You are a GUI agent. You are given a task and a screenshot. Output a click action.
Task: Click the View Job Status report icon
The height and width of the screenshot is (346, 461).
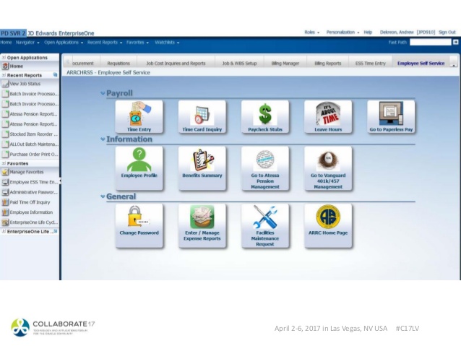click(5, 84)
